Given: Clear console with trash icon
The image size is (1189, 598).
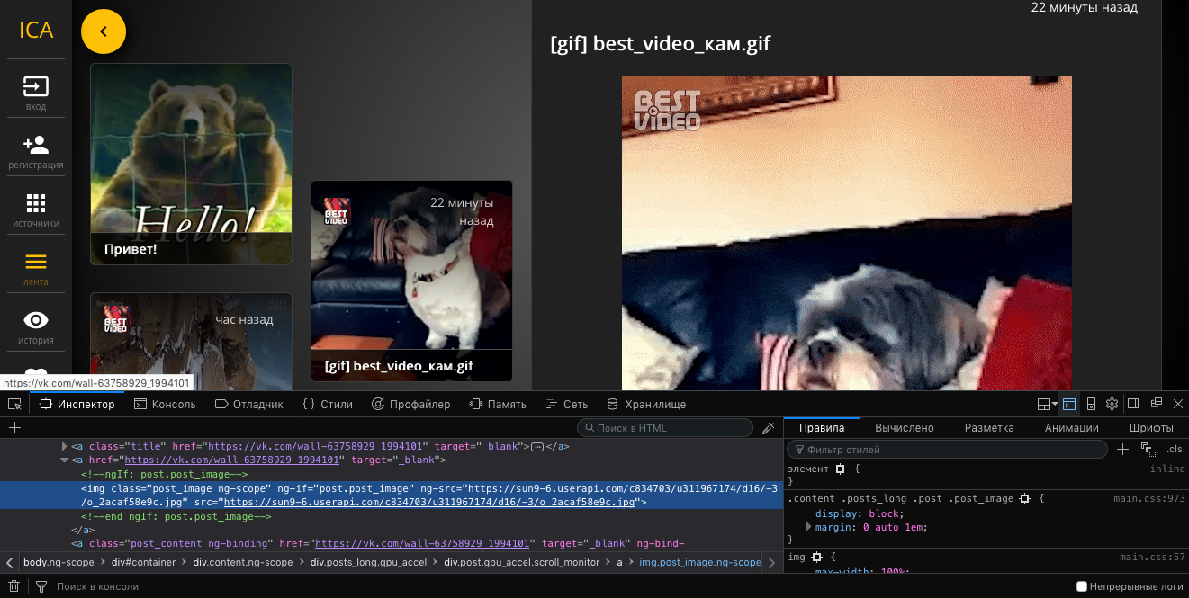Looking at the screenshot, I should pyautogui.click(x=14, y=586).
